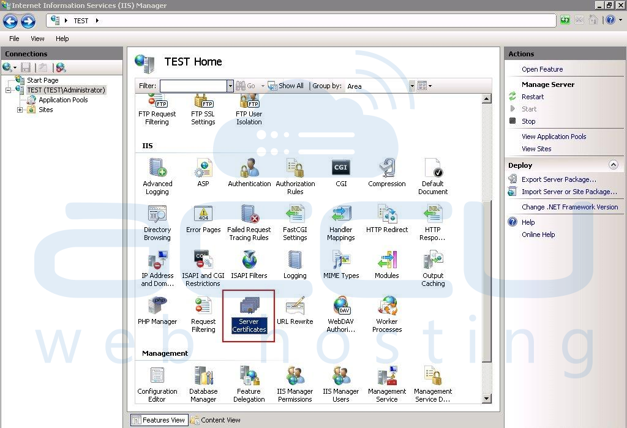The image size is (627, 428).
Task: Collapse the TEST server tree node
Action: point(8,90)
